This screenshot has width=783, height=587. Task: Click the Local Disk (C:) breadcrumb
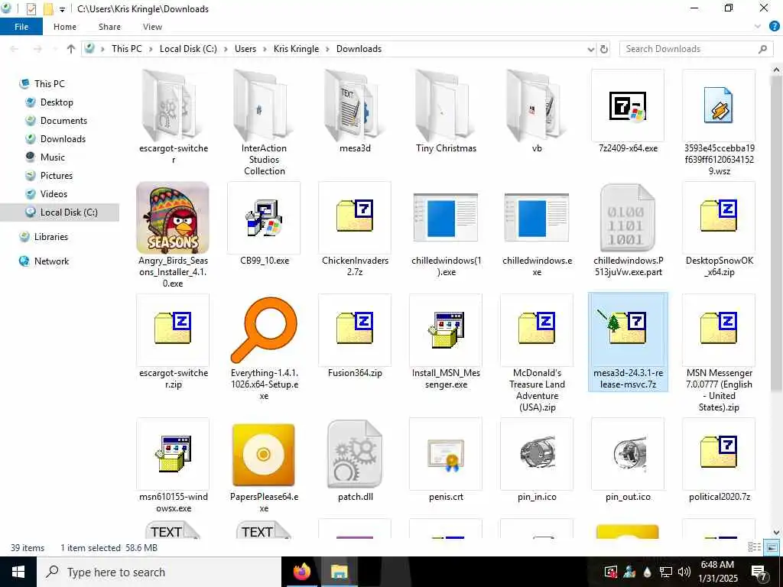point(188,49)
